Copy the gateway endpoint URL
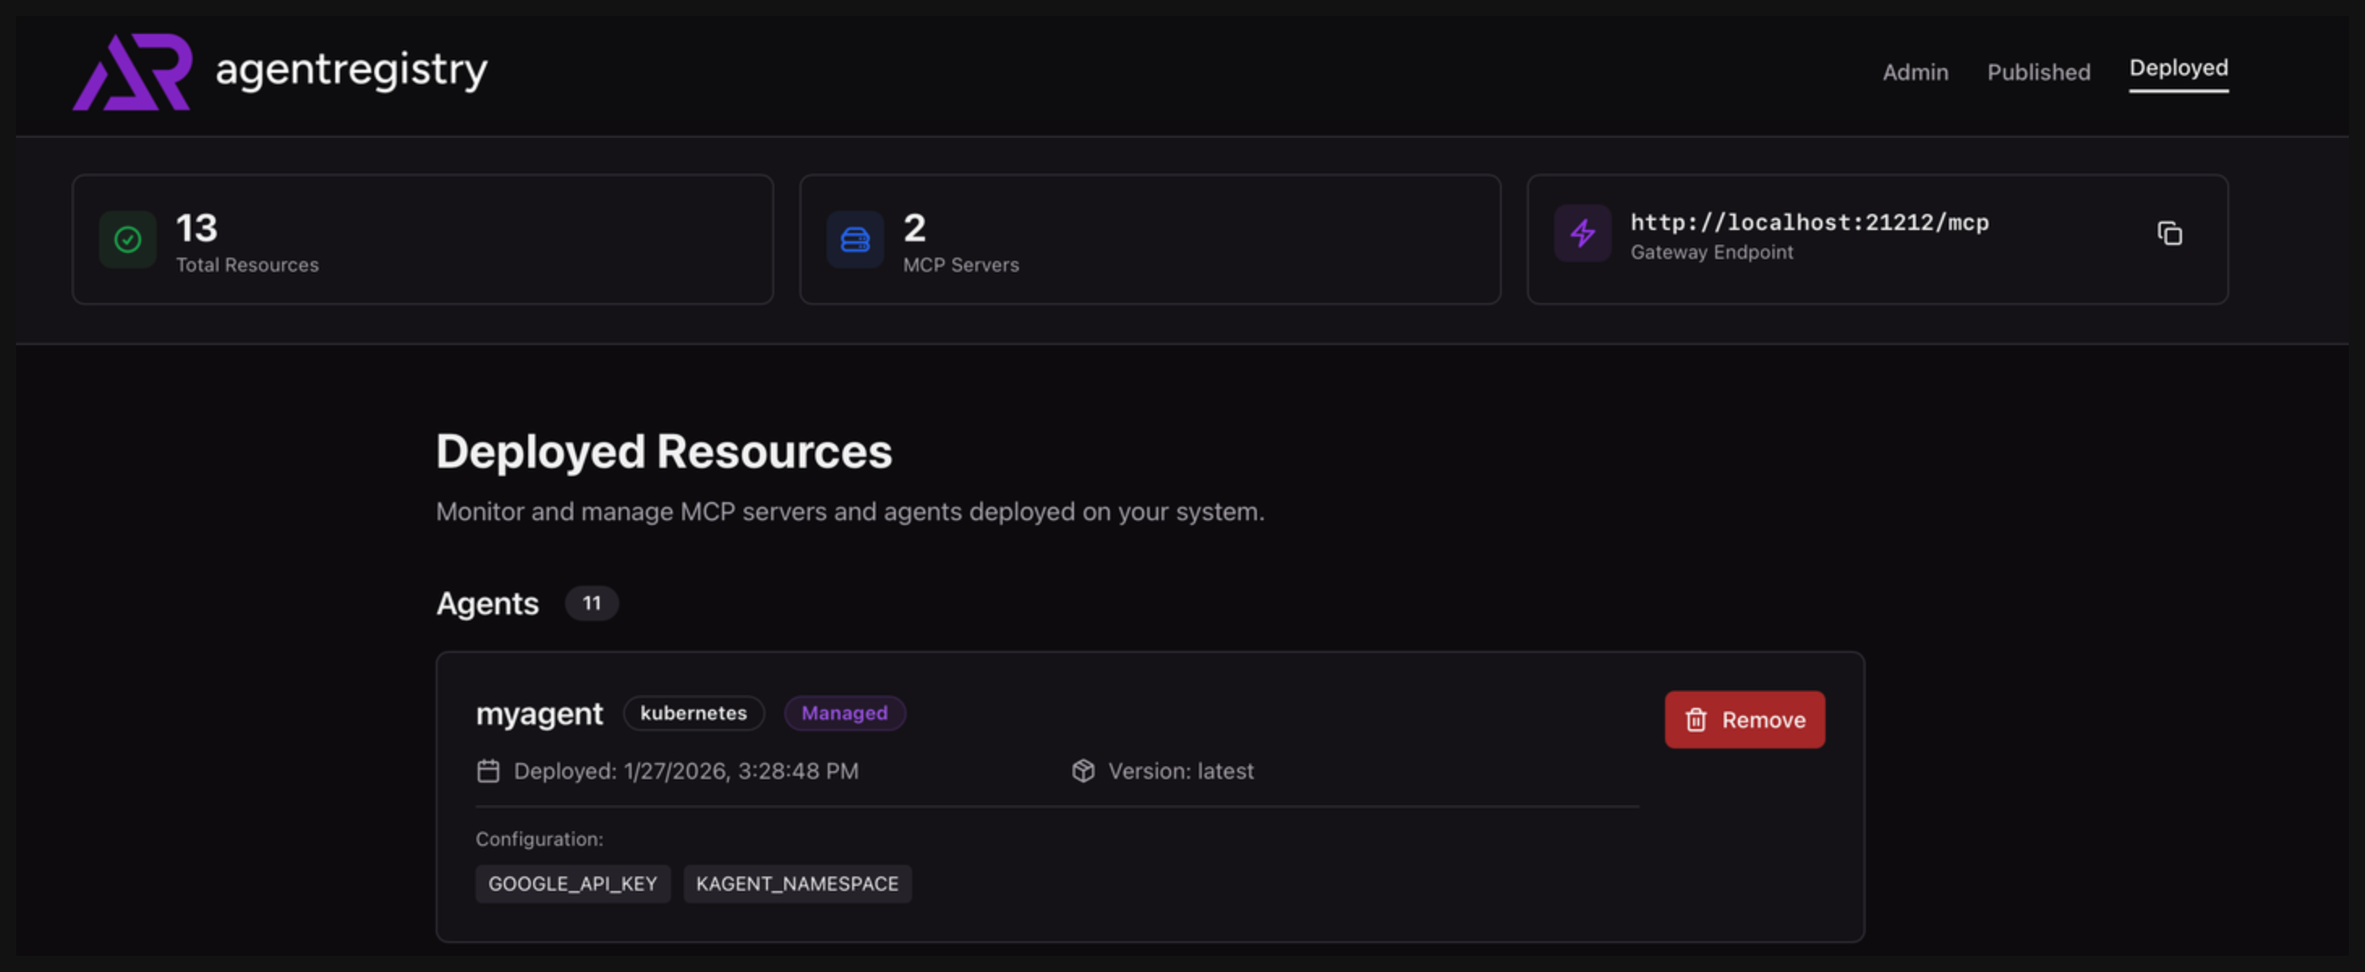 pyautogui.click(x=2168, y=234)
